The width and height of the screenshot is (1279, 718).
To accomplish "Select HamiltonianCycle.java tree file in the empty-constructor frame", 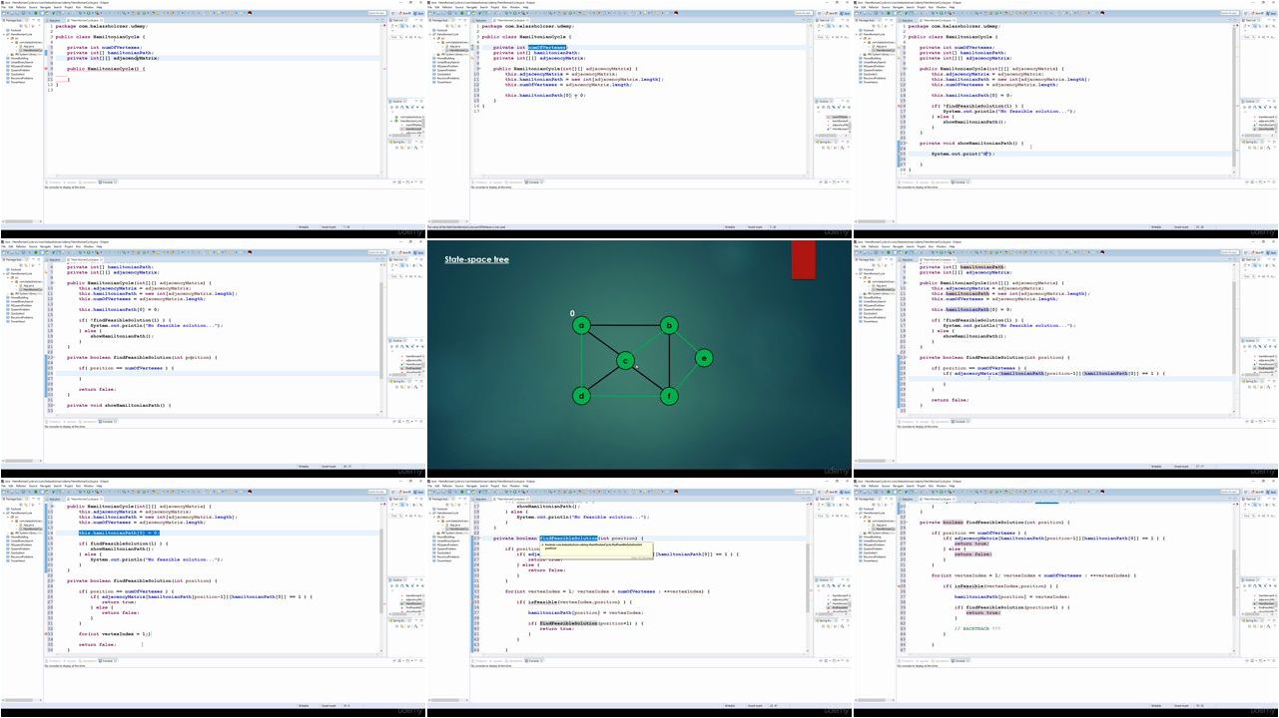I will coord(32,48).
